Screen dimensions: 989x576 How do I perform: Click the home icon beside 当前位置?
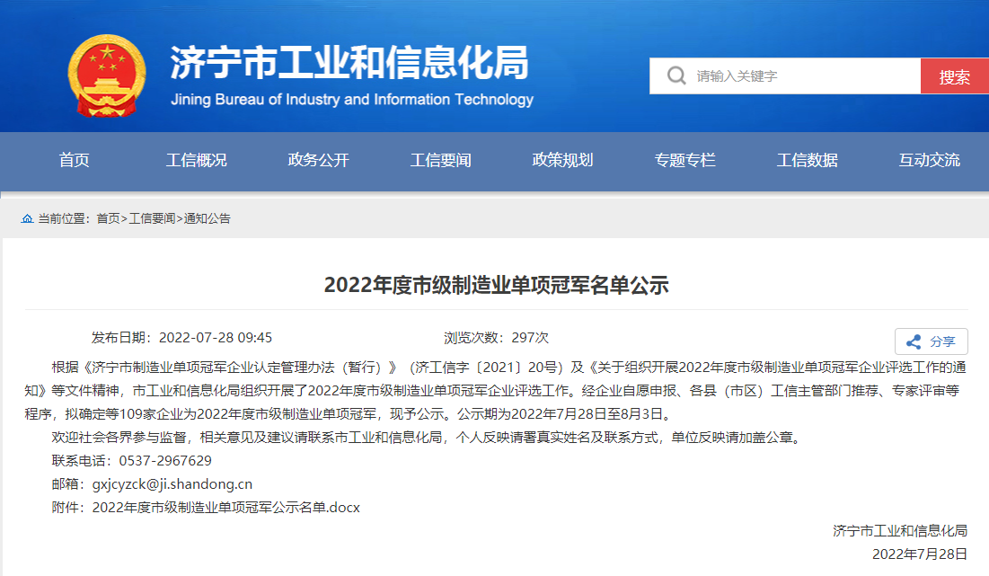(27, 218)
